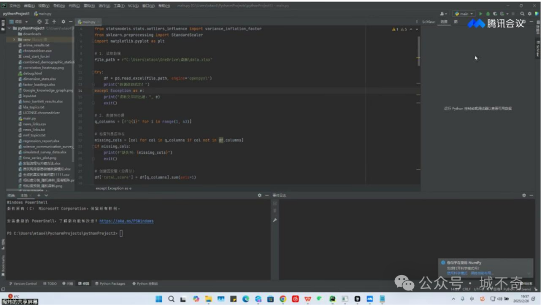Viewport: 541px width, 305px height.
Task: Expand the venv folder in project tree
Action: tap(14, 39)
